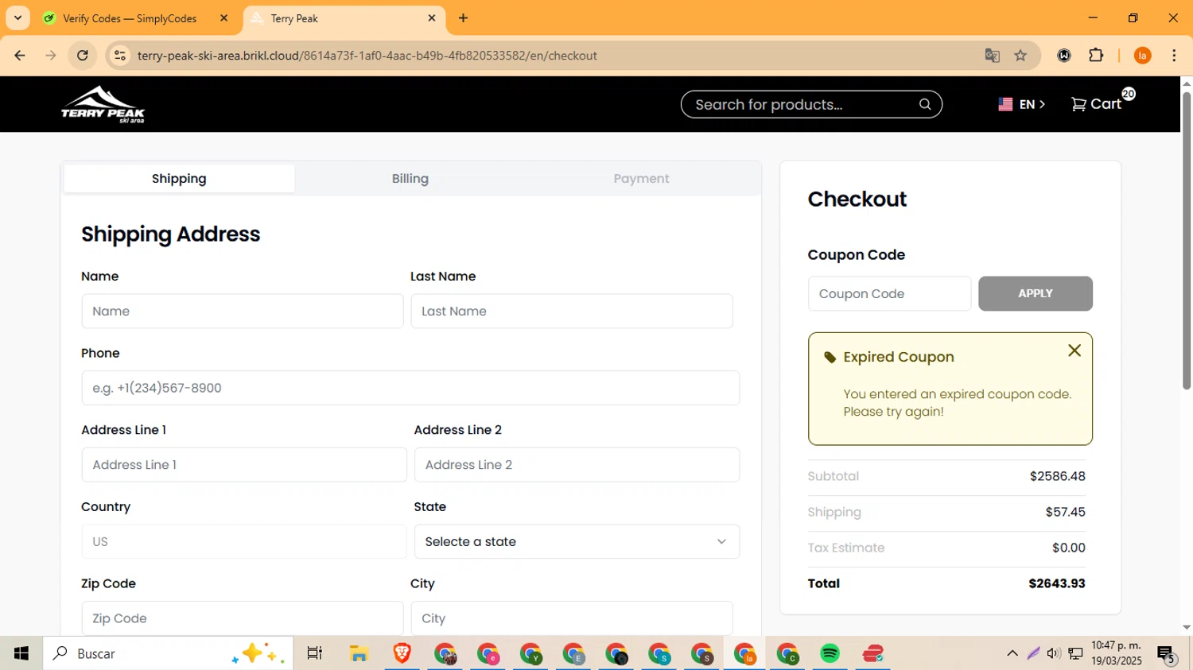Image resolution: width=1193 pixels, height=670 pixels.
Task: Open the notification center icon
Action: pos(1167,654)
